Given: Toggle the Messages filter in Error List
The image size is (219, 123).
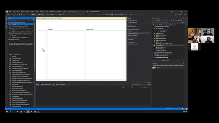Looking at the screenshot, I should pyautogui.click(x=46, y=85).
